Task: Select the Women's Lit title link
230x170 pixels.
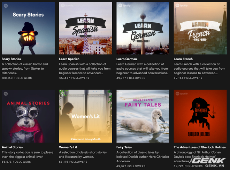Action: point(68,147)
